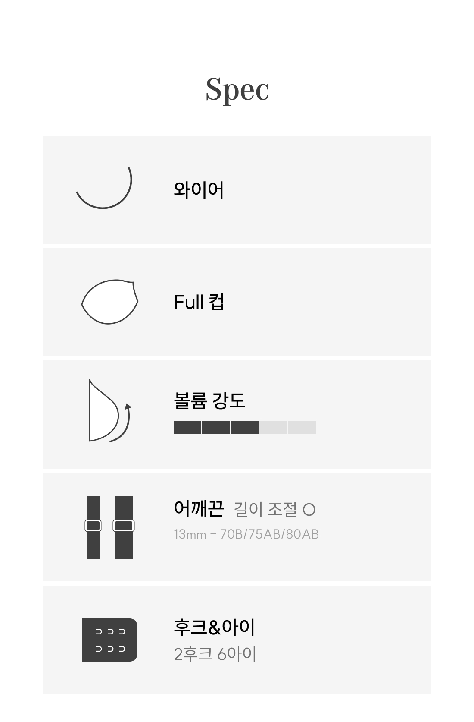Click the 볼륨 강도 label
The image size is (474, 722).
coord(209,400)
